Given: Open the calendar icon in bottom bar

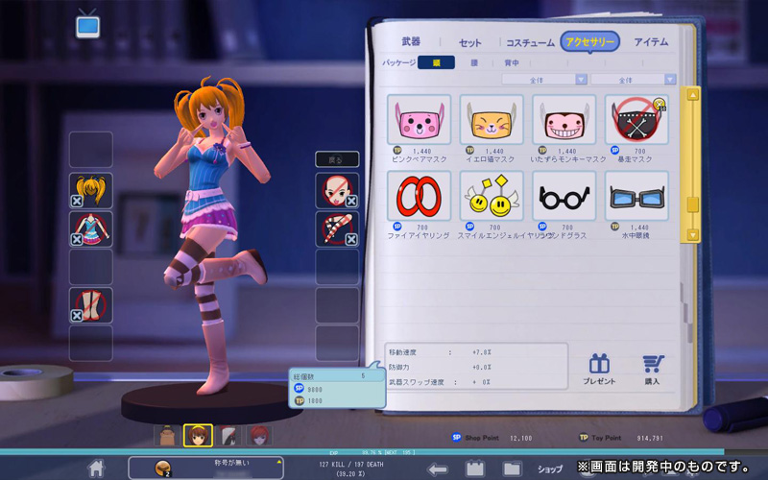Looking at the screenshot, I should point(474,468).
